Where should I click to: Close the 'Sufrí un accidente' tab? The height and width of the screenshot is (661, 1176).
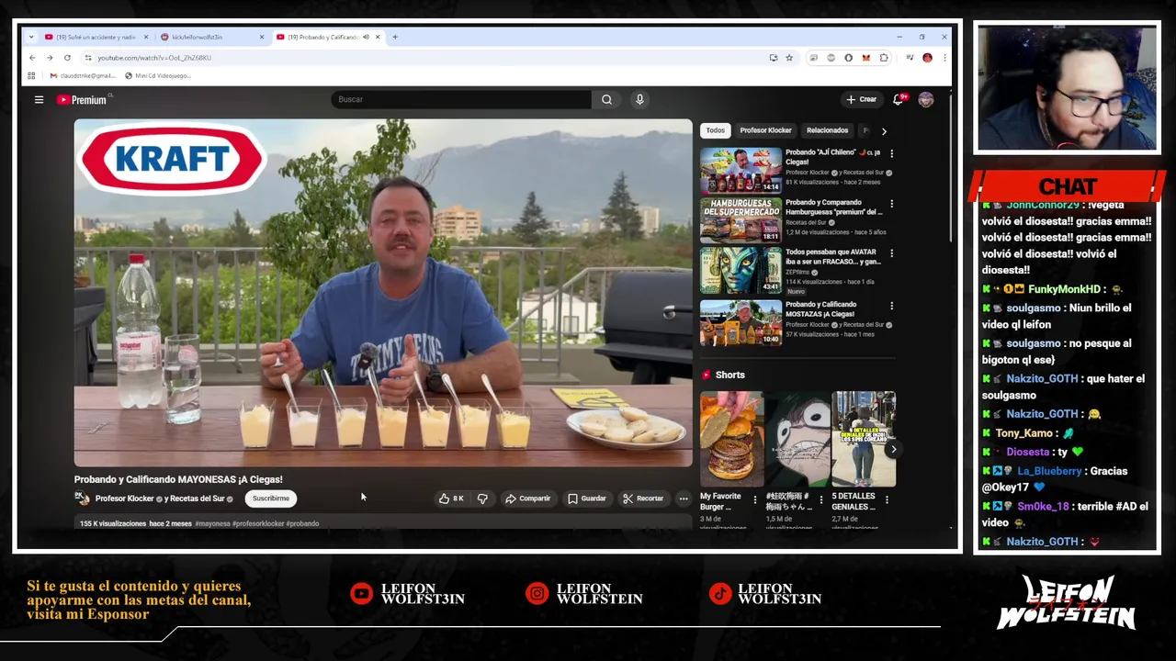click(x=145, y=37)
